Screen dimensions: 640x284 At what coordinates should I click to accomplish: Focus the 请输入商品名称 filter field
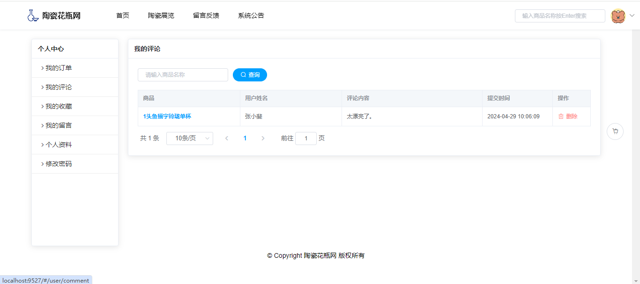click(183, 75)
